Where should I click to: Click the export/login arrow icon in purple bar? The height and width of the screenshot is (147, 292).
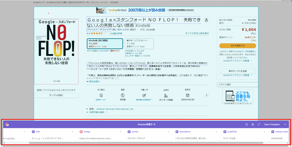click(247, 124)
